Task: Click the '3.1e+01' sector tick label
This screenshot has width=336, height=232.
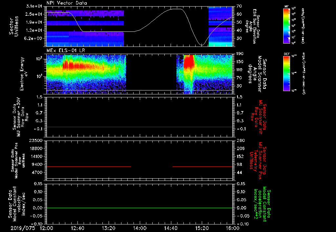Action: point(34,6)
